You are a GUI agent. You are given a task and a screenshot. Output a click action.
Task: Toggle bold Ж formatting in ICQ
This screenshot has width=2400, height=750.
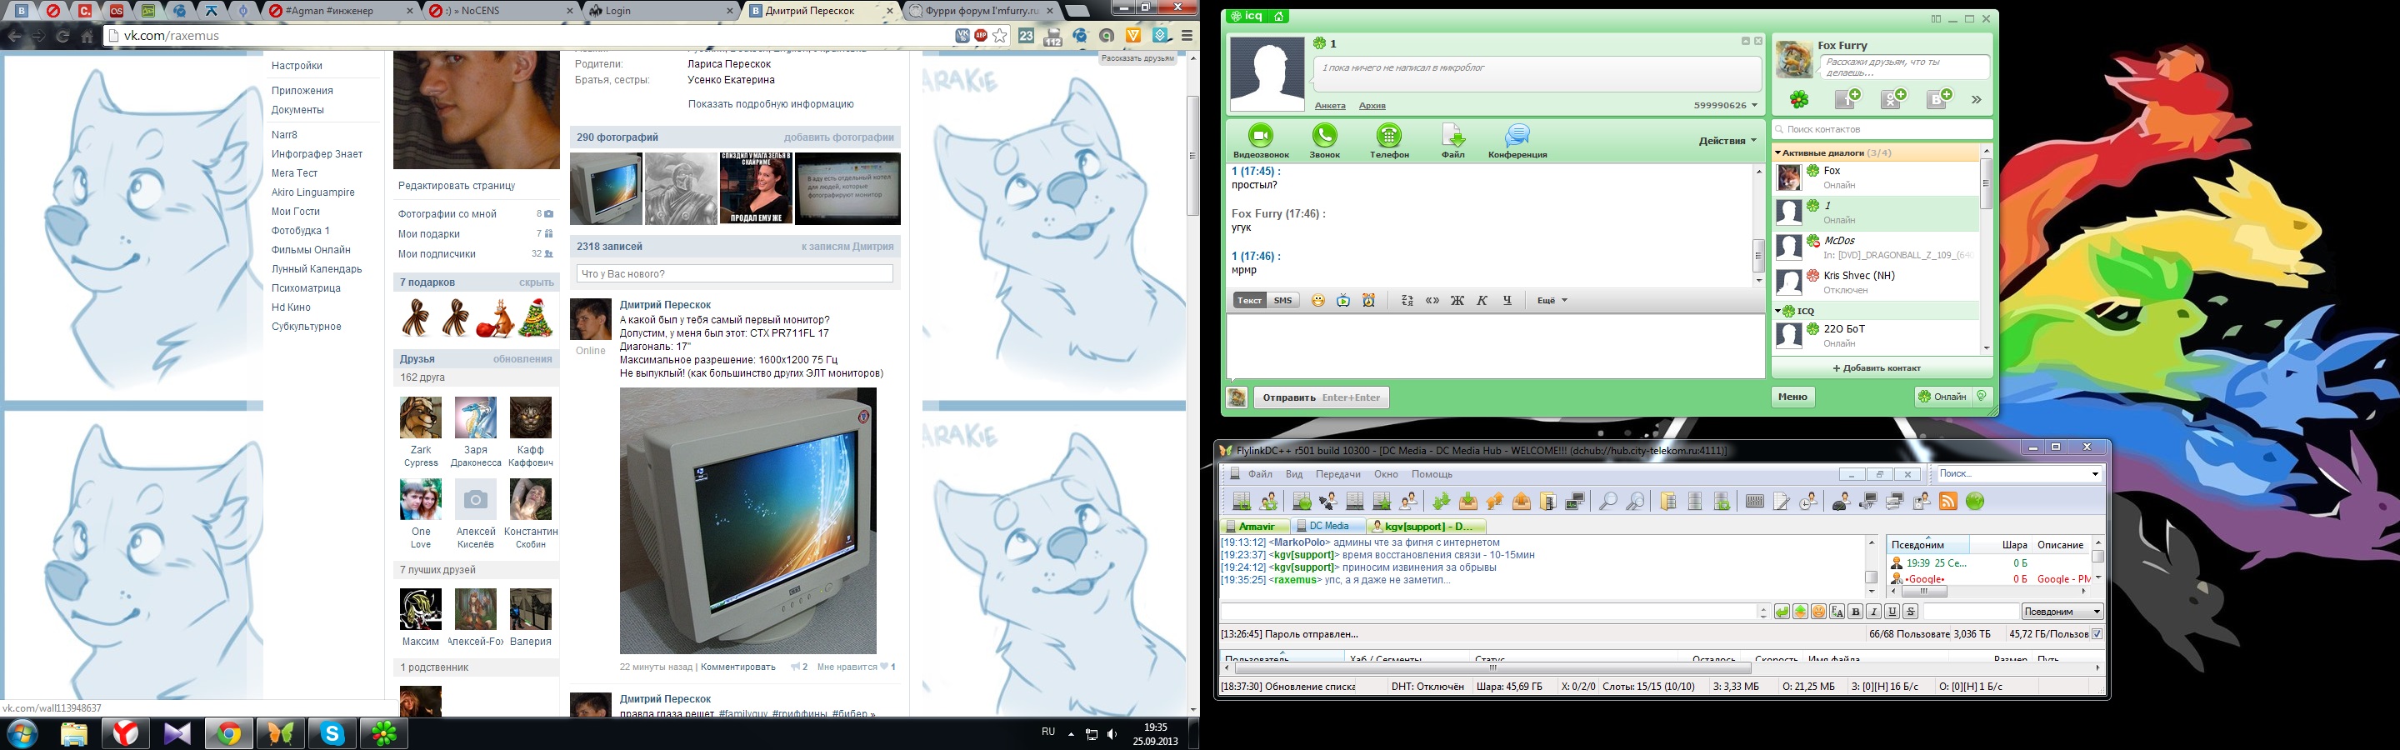click(x=1457, y=301)
